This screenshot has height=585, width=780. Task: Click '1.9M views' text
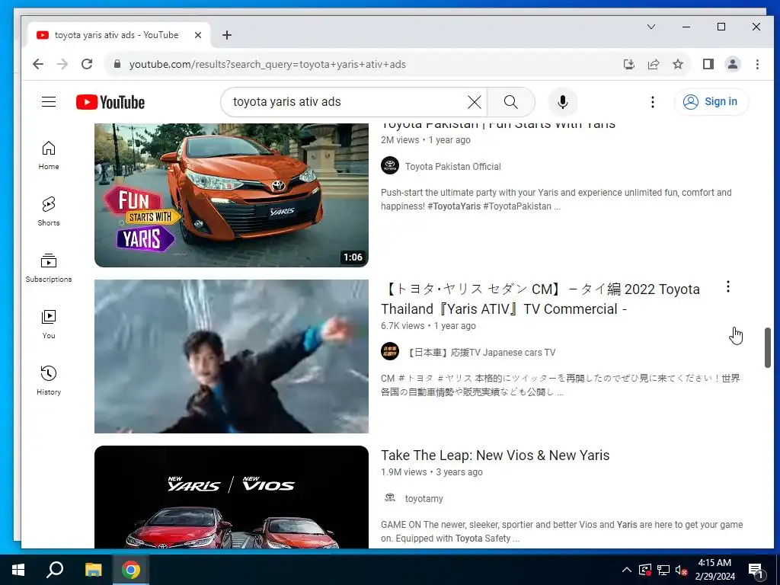click(404, 472)
